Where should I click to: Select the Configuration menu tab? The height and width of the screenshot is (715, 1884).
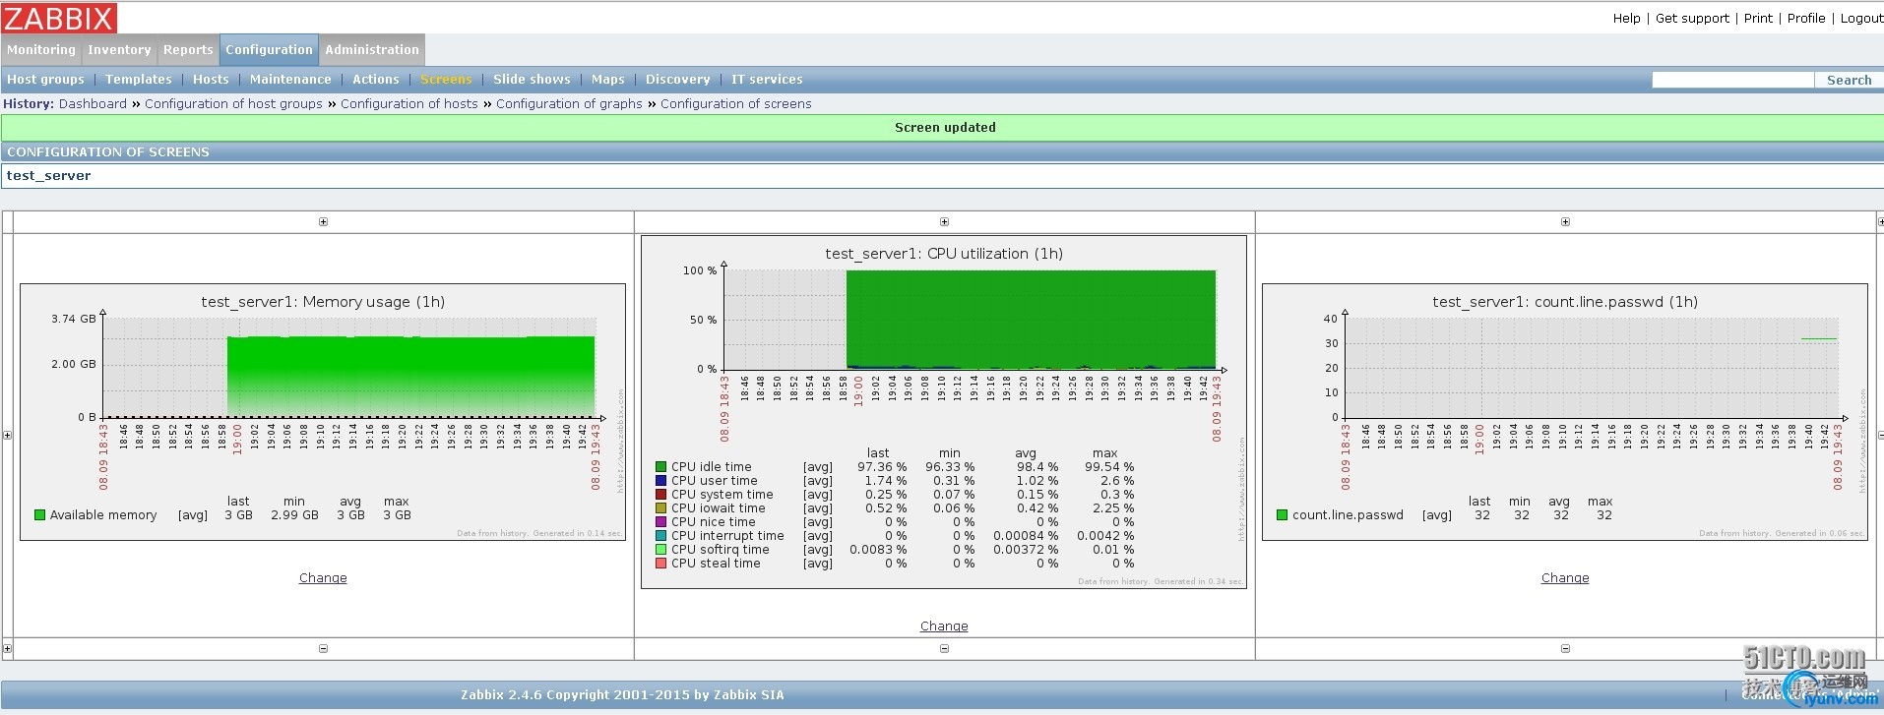[x=269, y=50]
